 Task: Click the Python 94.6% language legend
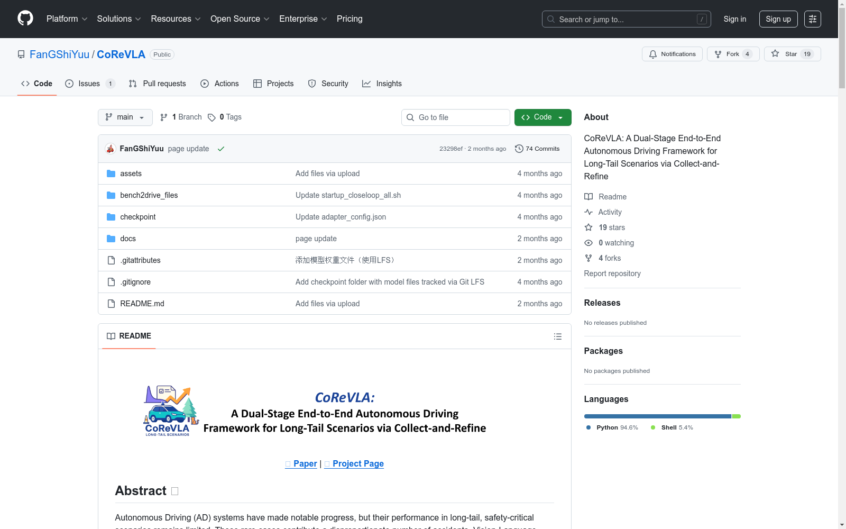click(x=612, y=427)
